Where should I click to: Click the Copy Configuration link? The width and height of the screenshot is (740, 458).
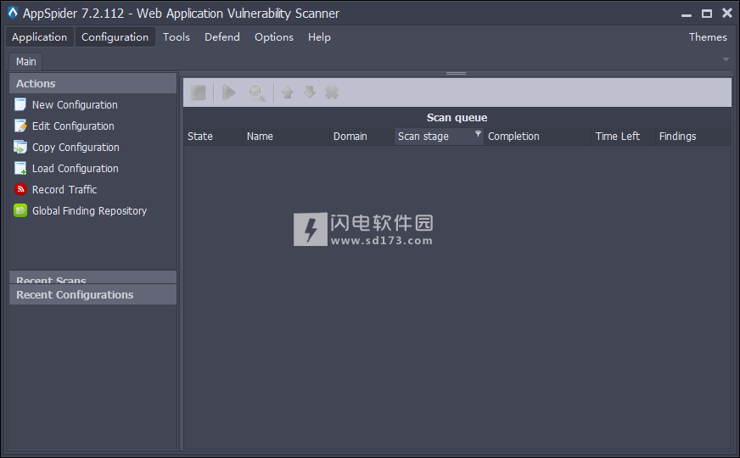(76, 148)
